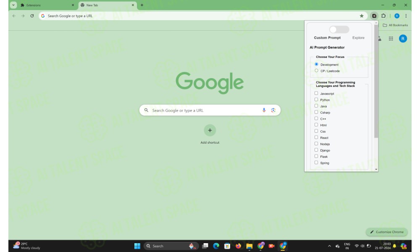
Task: Check the Html checkbox
Action: pos(316,125)
